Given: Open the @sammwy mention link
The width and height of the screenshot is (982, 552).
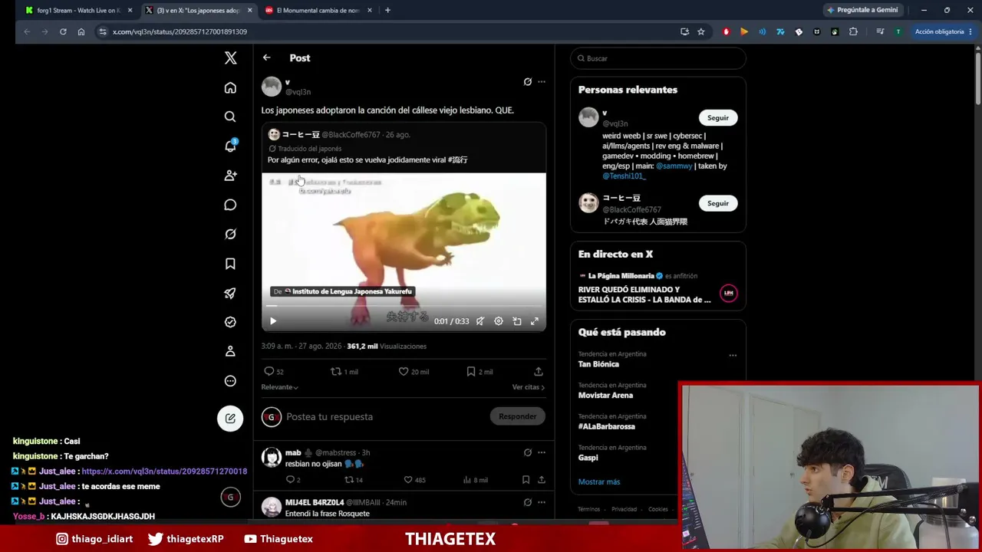Looking at the screenshot, I should click(674, 166).
